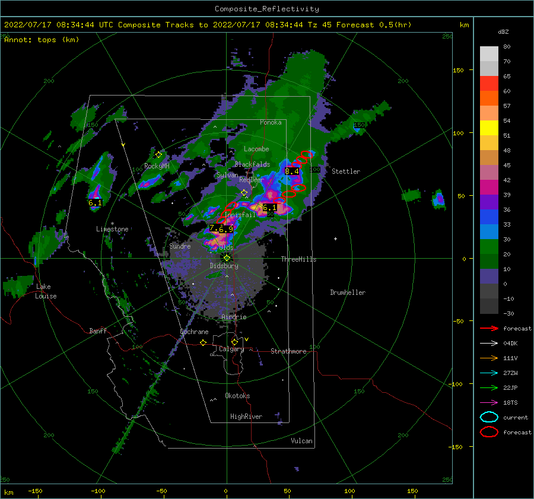Click the Okotoks town label
The height and width of the screenshot is (499, 534).
click(237, 396)
